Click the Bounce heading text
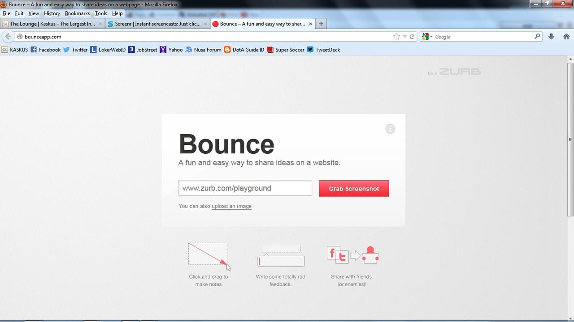 point(226,144)
